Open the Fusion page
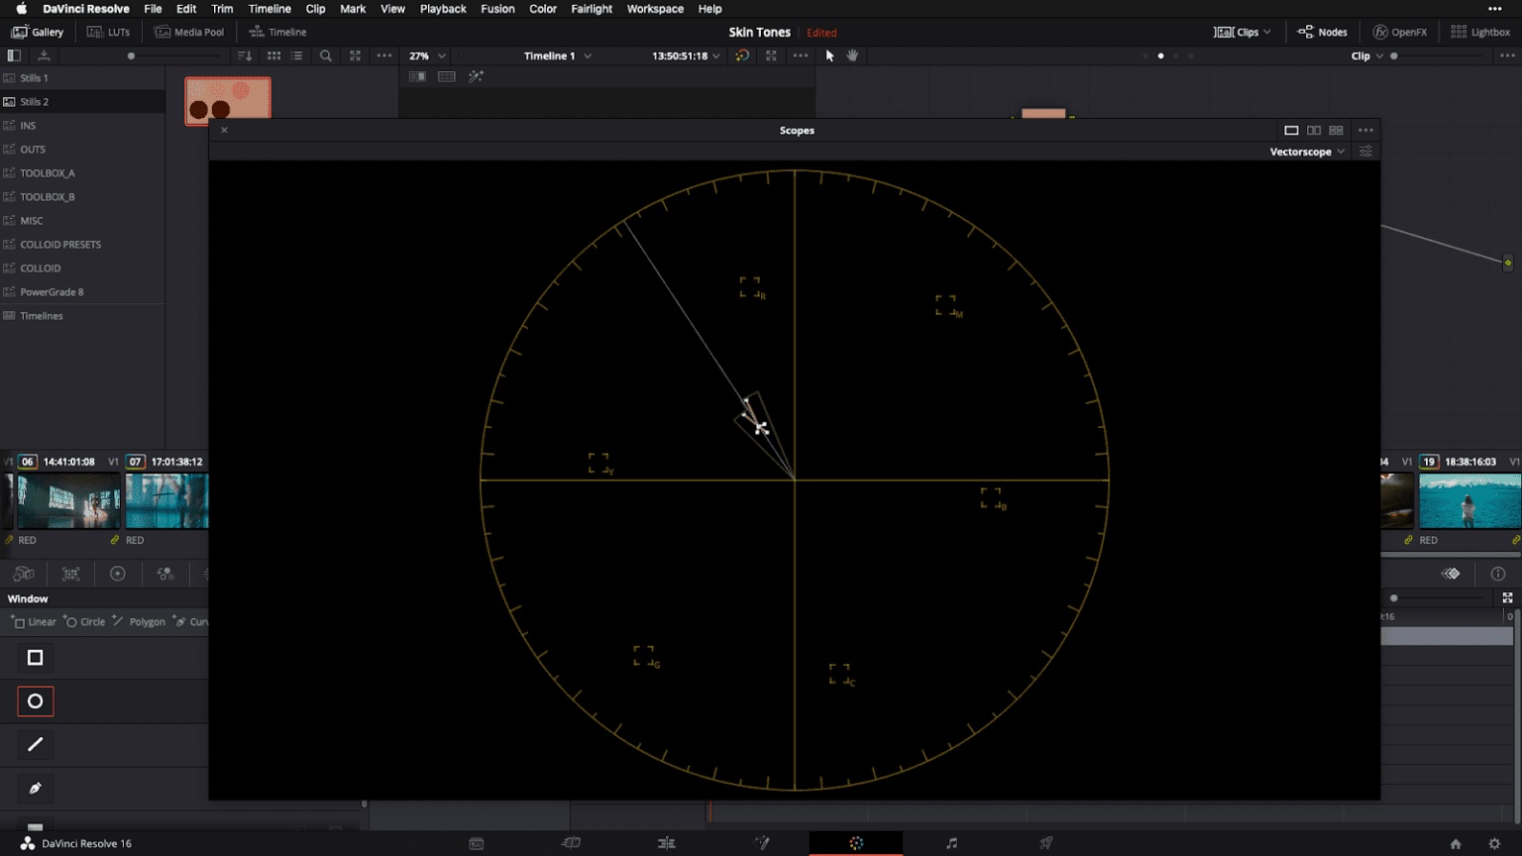 click(761, 843)
